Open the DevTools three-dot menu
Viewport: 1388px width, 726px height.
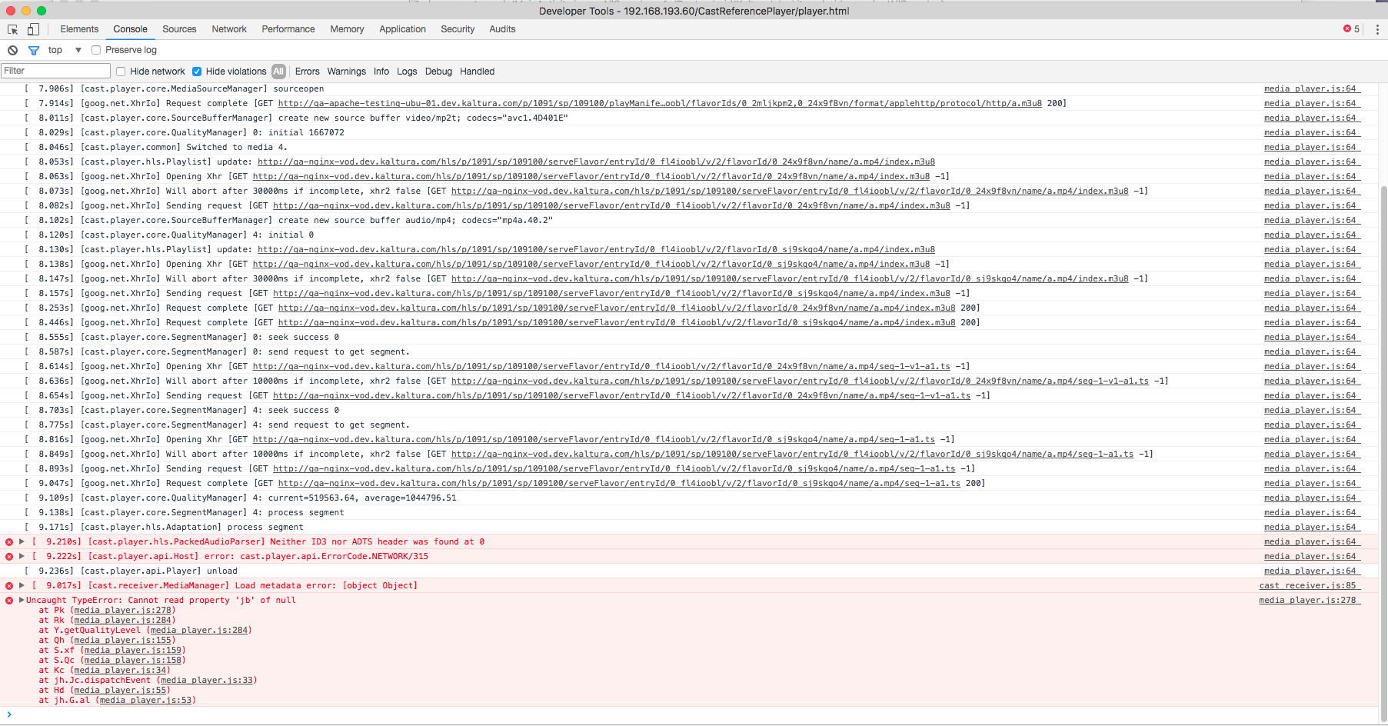(x=1377, y=29)
